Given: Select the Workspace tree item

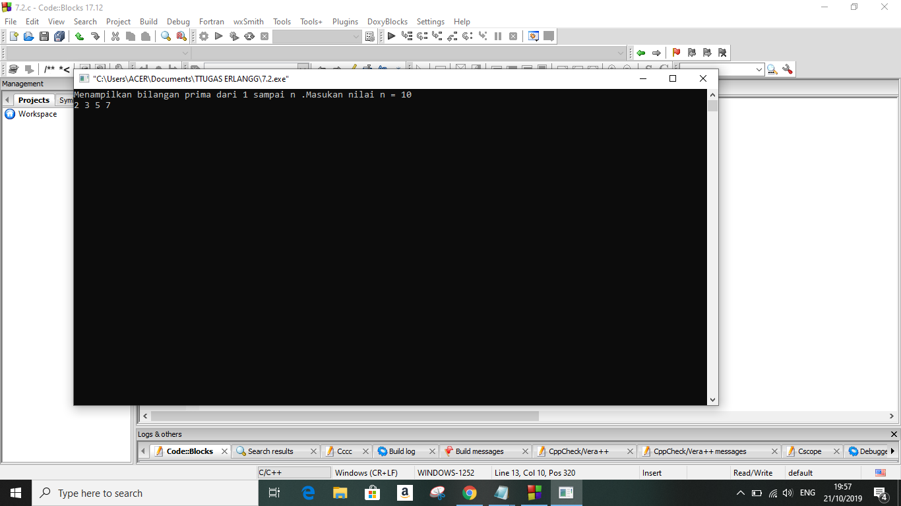Looking at the screenshot, I should (x=38, y=114).
